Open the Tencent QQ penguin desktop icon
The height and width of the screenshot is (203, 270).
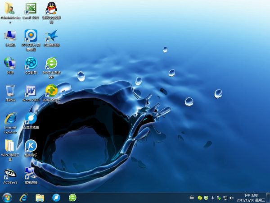tap(51, 9)
